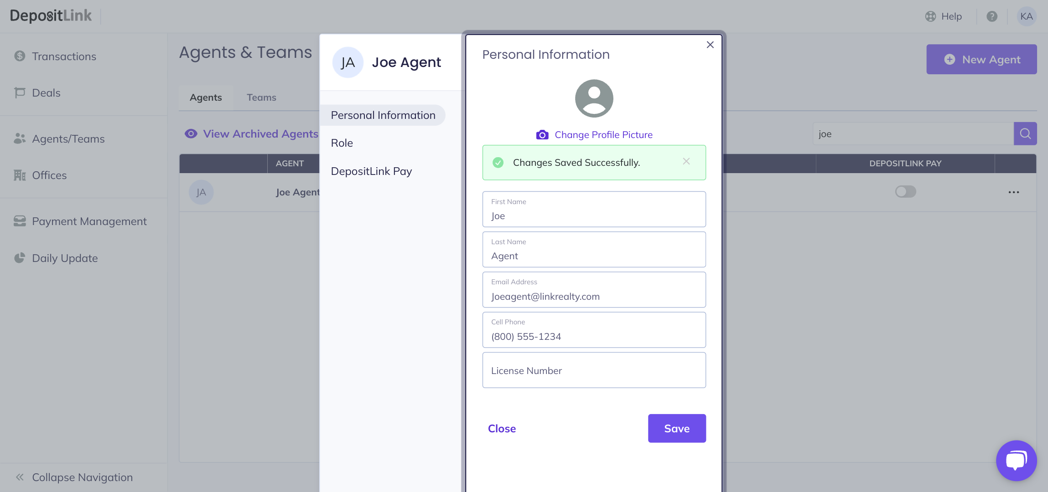The image size is (1048, 492).
Task: Open the DepositLink Pay section
Action: 371,171
